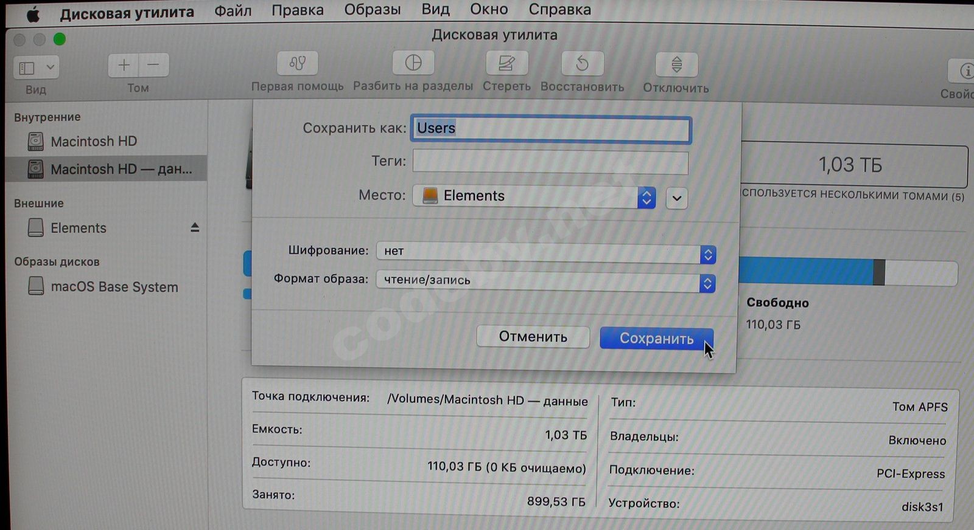Select Macintosh HD in sidebar
The image size is (974, 530).
107,142
